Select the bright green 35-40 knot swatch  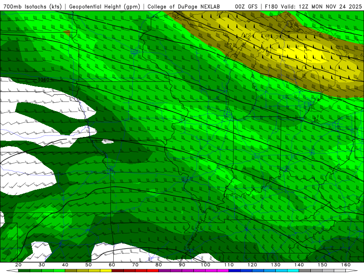59,270
